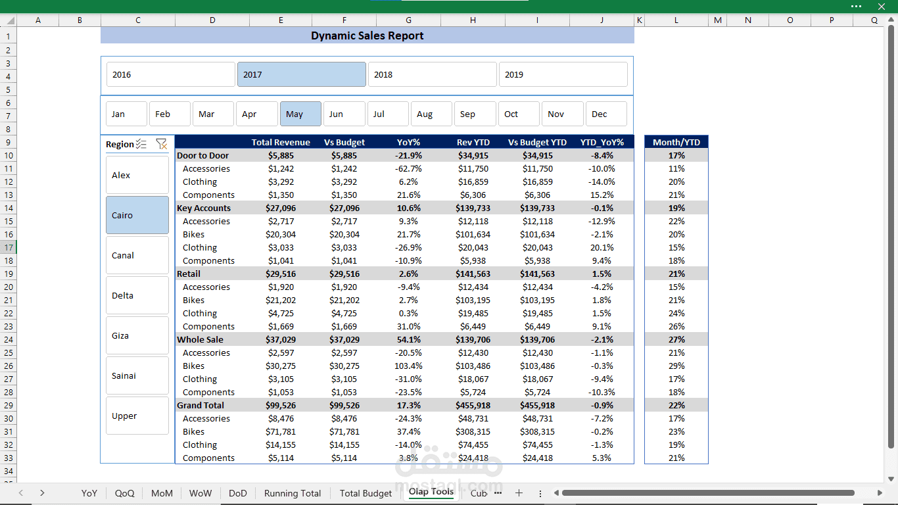Click the Retail row label

(189, 274)
